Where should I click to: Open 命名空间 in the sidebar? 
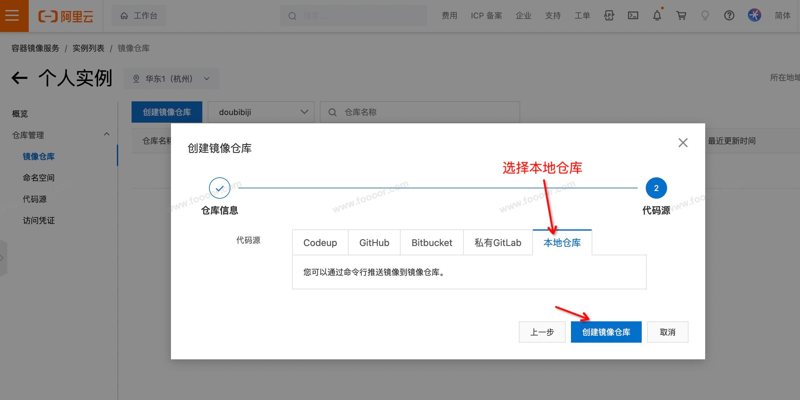[x=39, y=178]
